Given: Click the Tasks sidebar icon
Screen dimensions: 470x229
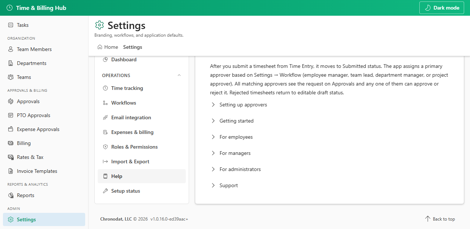Looking at the screenshot, I should coord(11,25).
